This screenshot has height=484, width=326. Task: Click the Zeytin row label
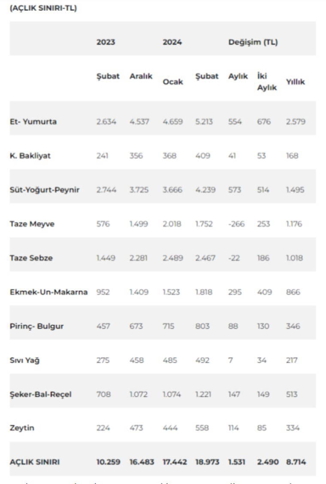coord(22,428)
